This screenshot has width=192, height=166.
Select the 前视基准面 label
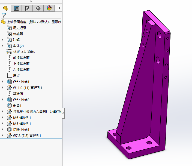[x=21, y=58]
